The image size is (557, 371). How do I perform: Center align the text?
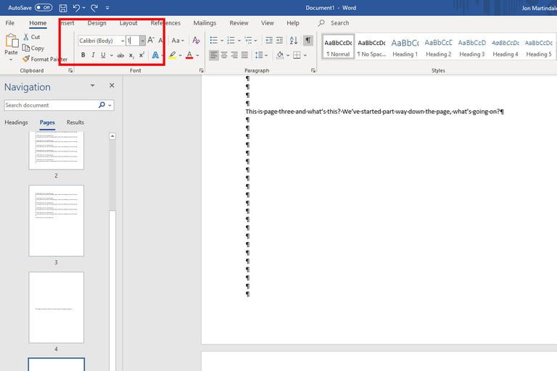[x=224, y=55]
